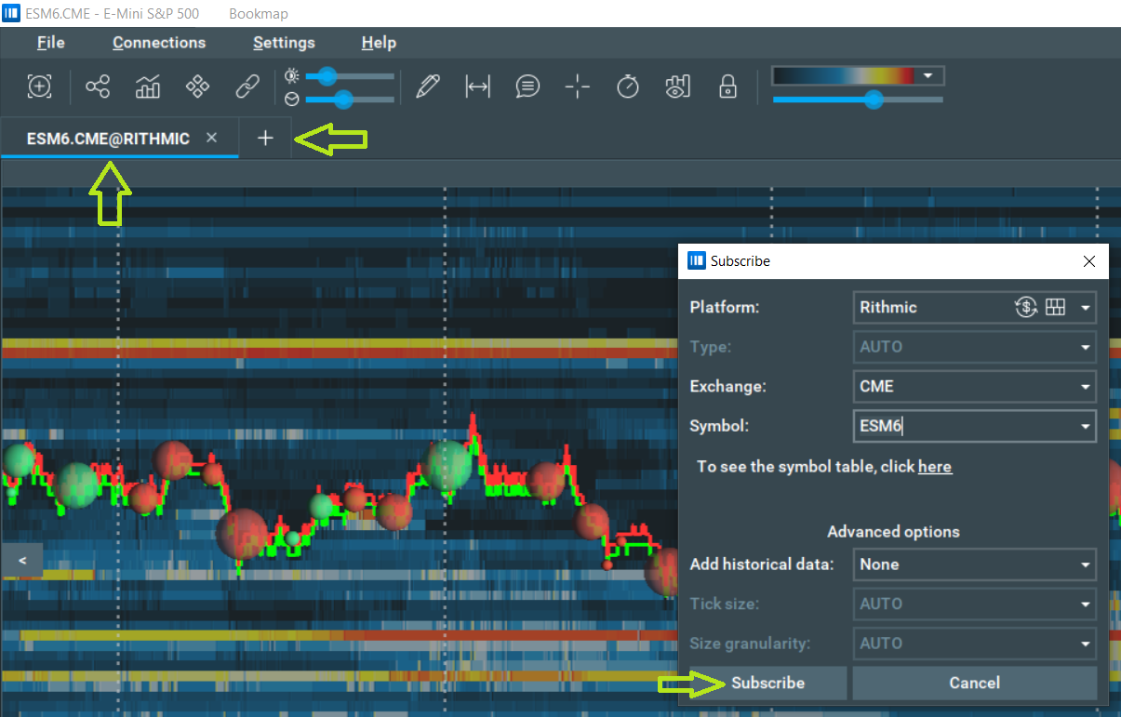The image size is (1121, 717).
Task: Expand the Platform dropdown arrow
Action: [x=1085, y=308]
